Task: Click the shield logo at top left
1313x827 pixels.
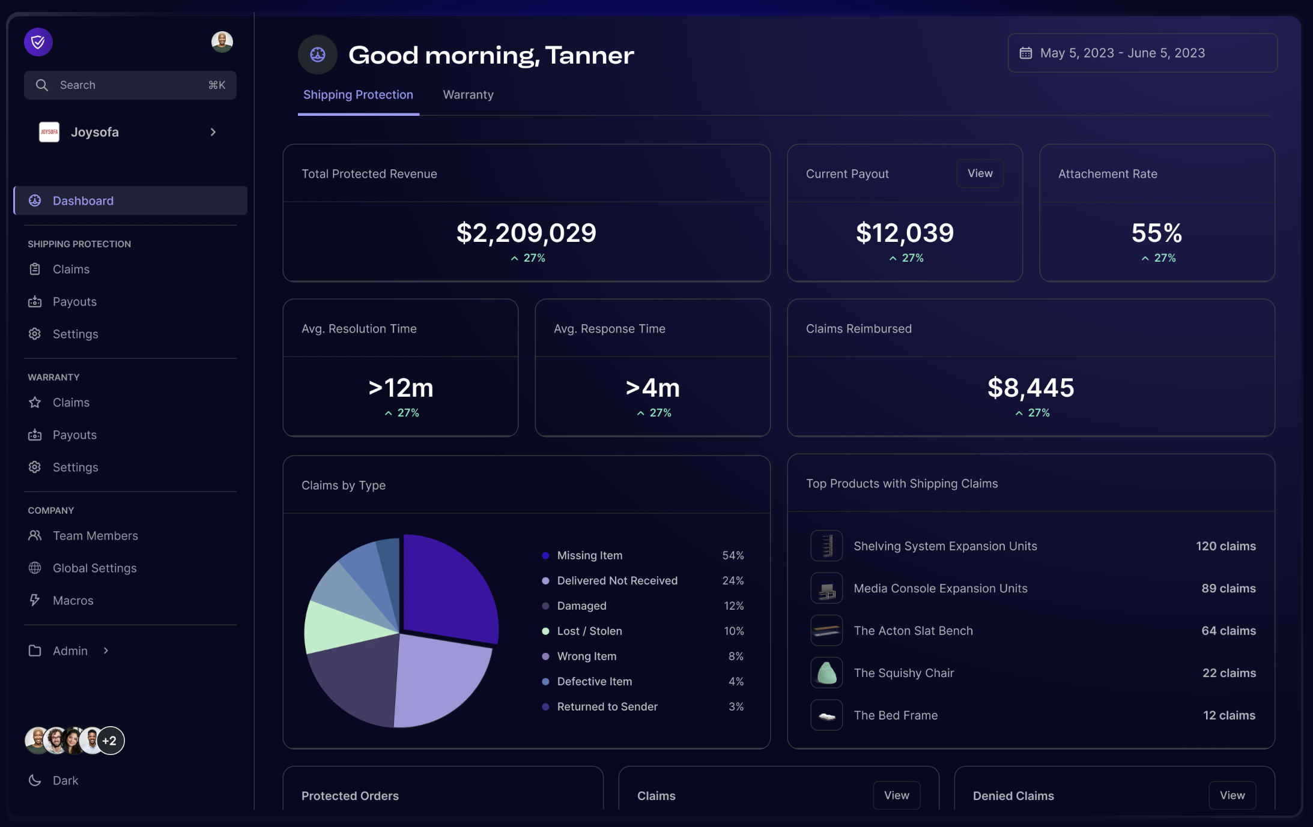Action: tap(38, 41)
